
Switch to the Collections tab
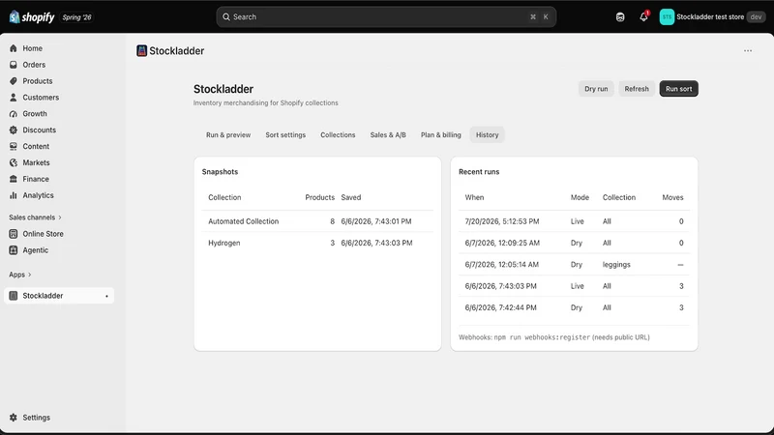(x=338, y=134)
